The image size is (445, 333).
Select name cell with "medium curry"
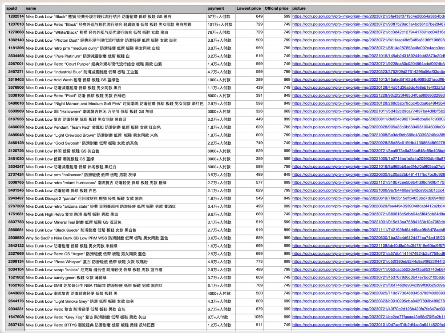click(116, 48)
